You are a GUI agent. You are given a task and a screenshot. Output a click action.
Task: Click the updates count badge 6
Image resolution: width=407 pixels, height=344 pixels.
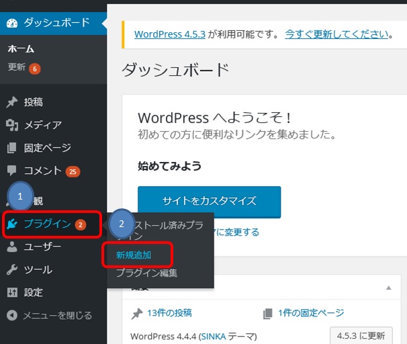pos(35,69)
